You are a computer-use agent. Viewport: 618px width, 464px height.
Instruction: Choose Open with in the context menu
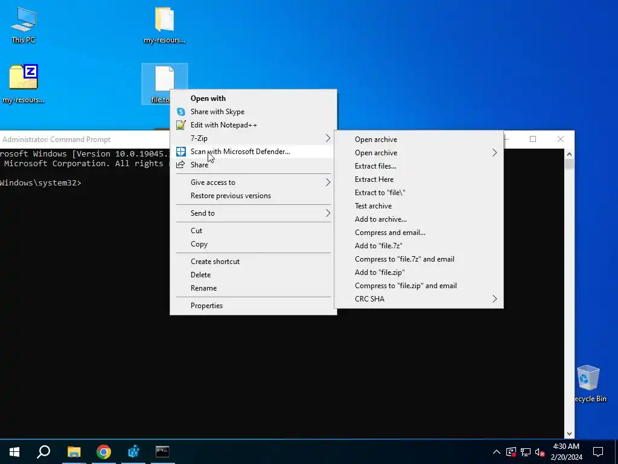(x=253, y=98)
